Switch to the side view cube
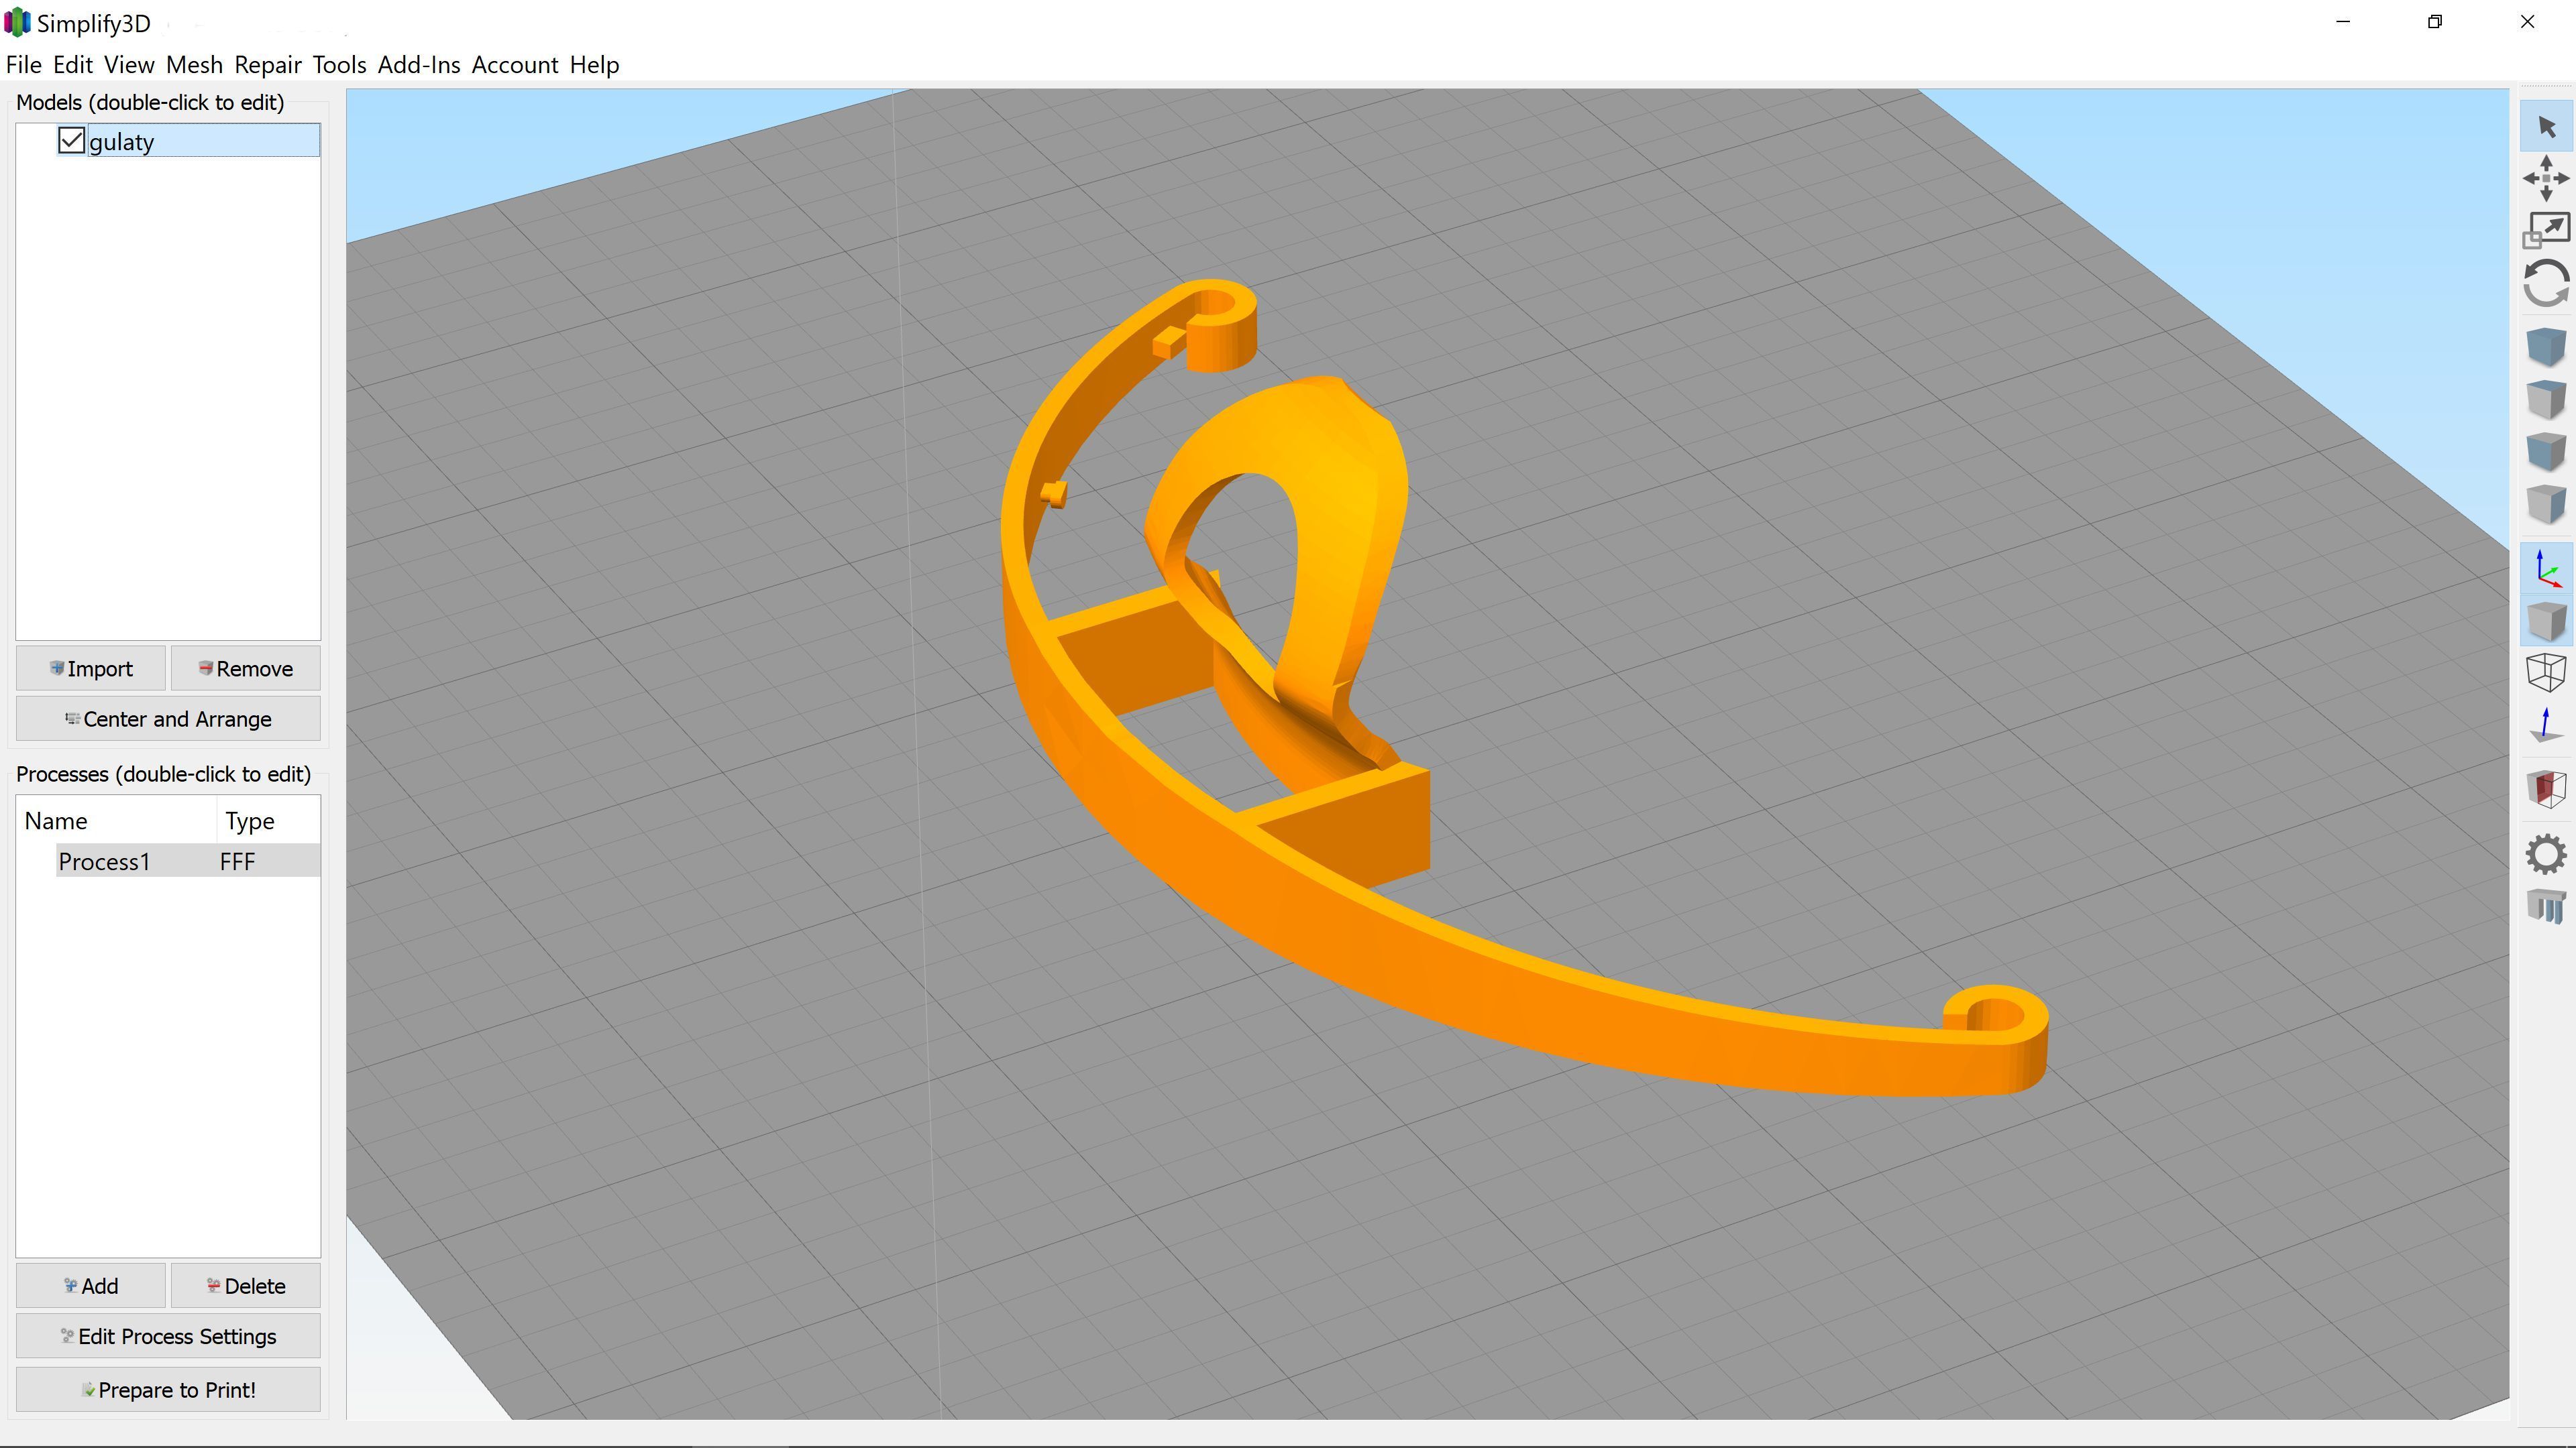The width and height of the screenshot is (2576, 1448). coord(2546,503)
